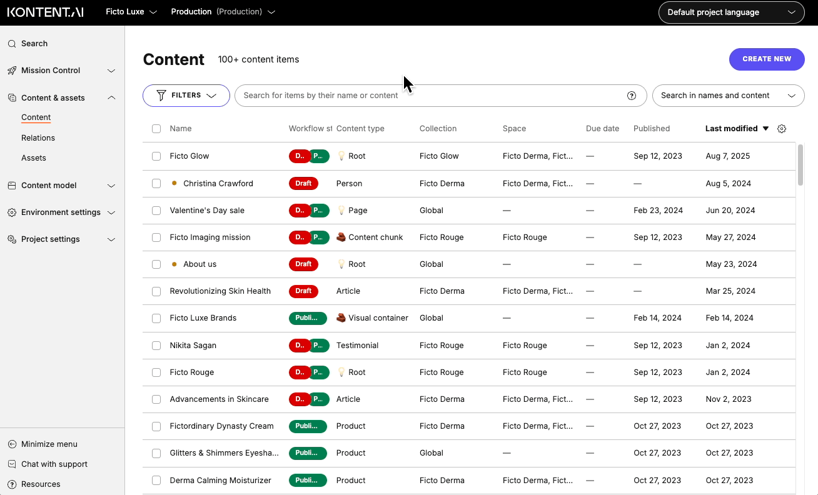Click the Environment settings gear icon
The width and height of the screenshot is (818, 495).
[x=11, y=212]
